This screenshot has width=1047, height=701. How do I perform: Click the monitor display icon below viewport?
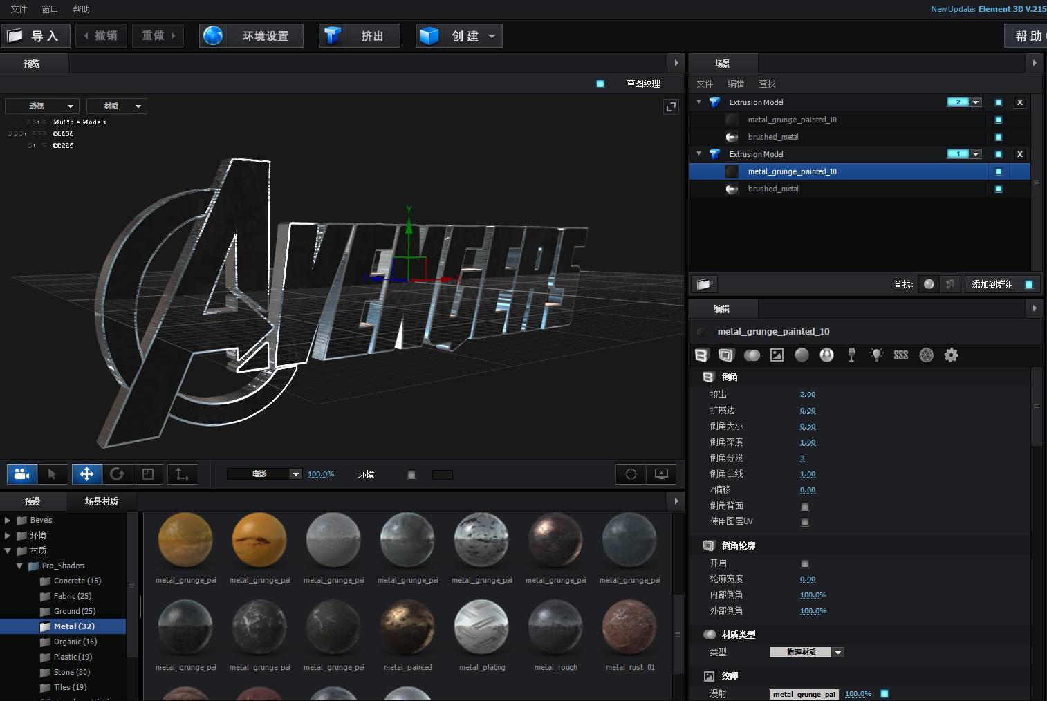tap(662, 474)
